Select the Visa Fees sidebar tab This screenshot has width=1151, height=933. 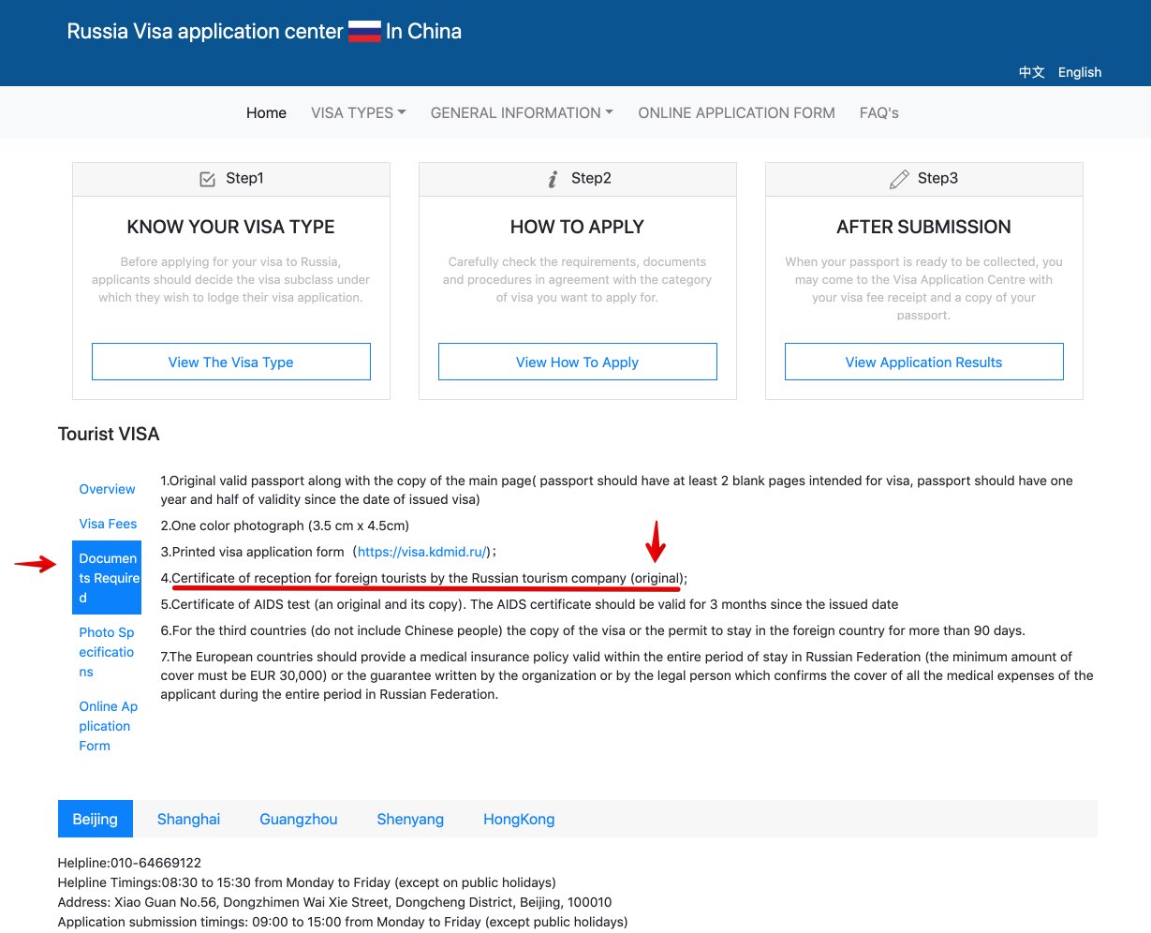(x=107, y=524)
